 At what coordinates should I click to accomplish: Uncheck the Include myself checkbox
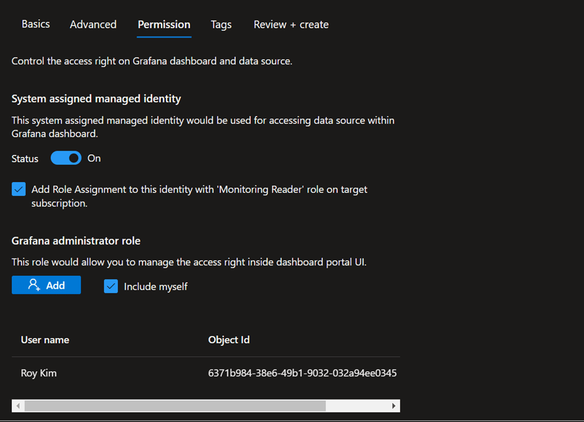[111, 286]
